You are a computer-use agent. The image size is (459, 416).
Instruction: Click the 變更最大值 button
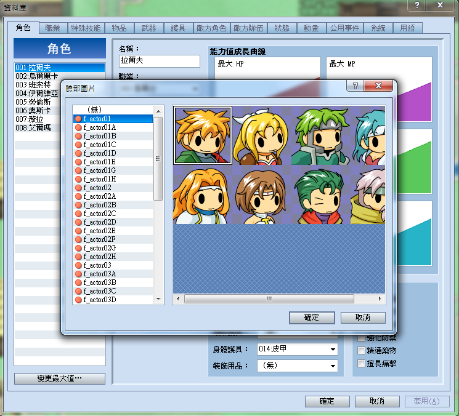coord(60,378)
